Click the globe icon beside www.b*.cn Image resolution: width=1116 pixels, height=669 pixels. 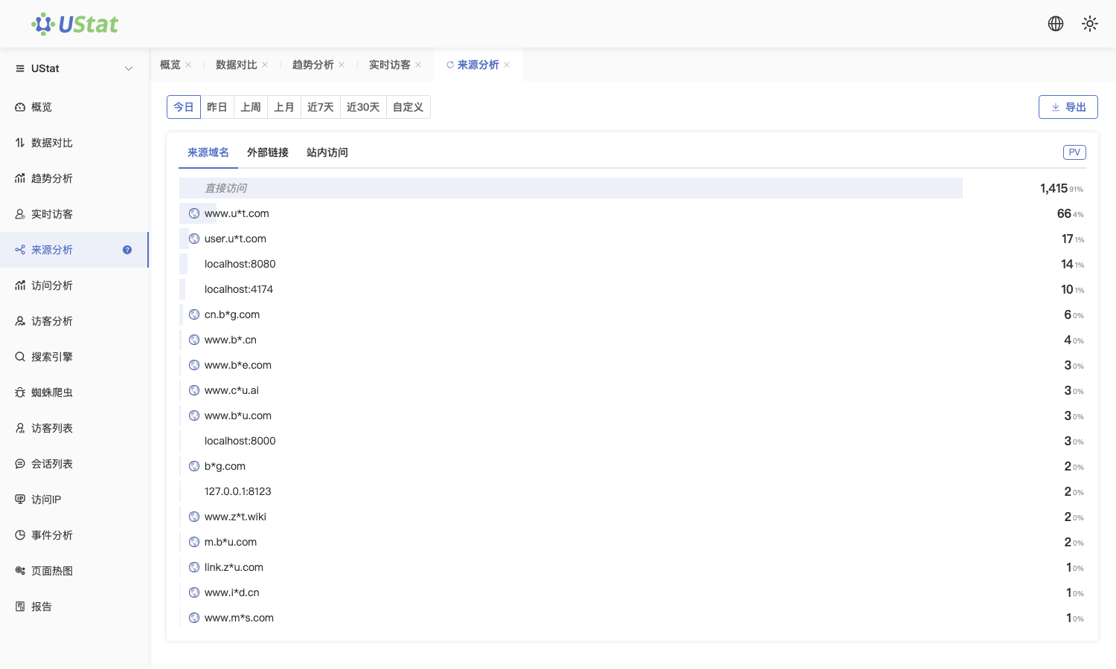click(194, 340)
